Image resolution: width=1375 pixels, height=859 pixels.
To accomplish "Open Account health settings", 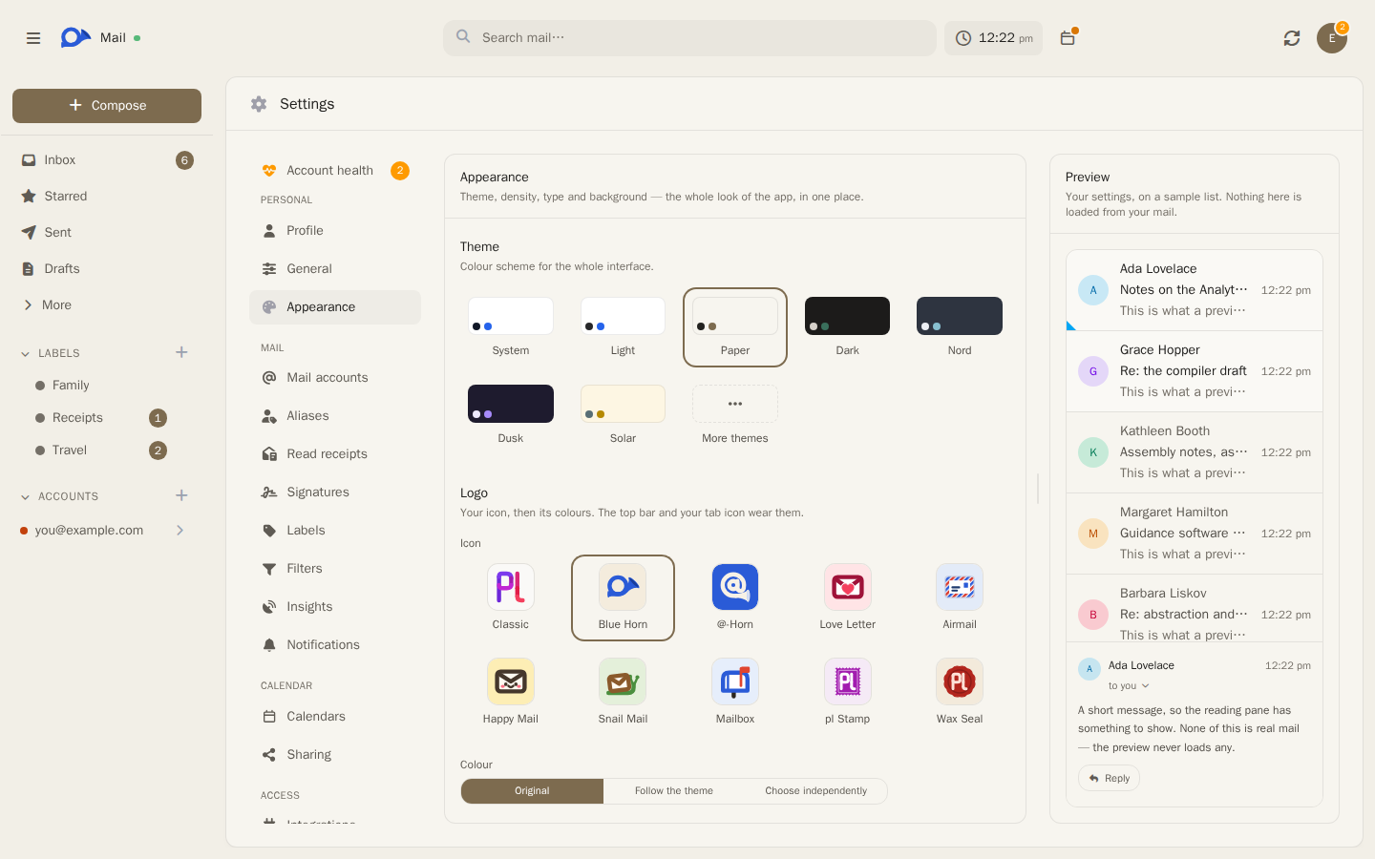I will click(x=335, y=171).
